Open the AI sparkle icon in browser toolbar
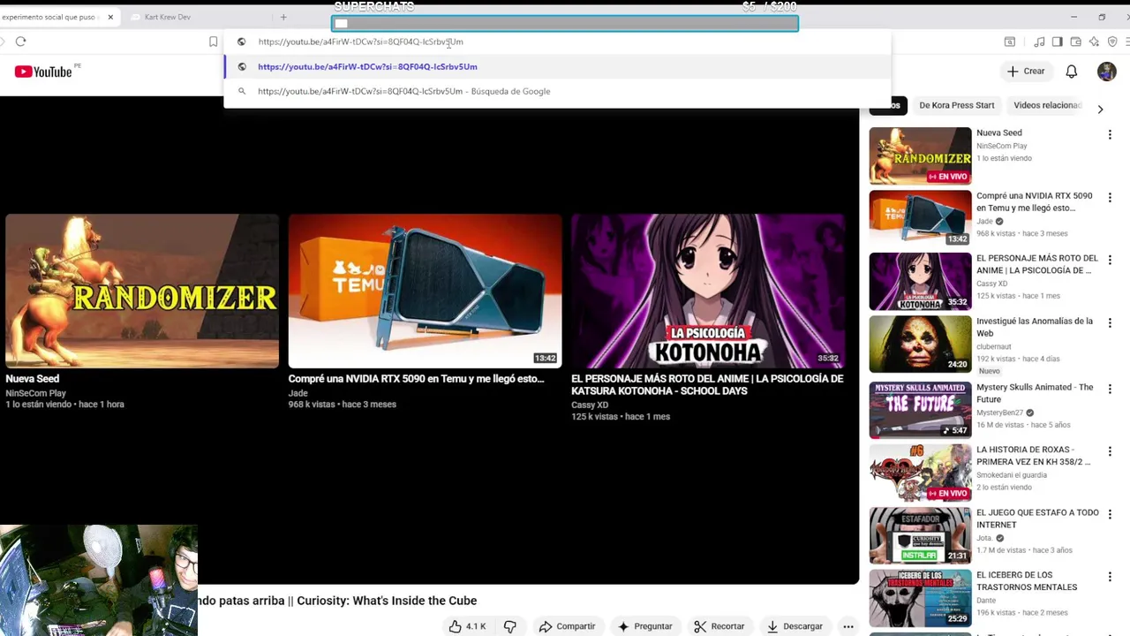The height and width of the screenshot is (636, 1130). (x=1094, y=42)
